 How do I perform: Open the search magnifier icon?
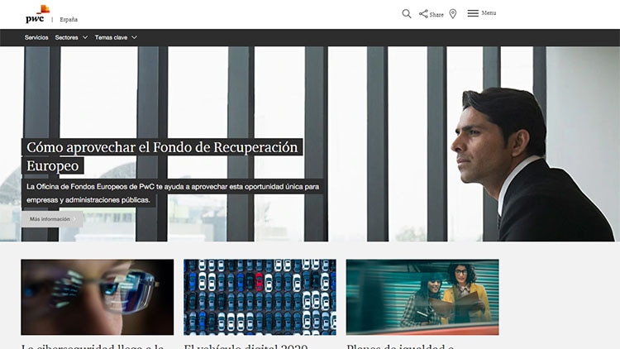407,14
